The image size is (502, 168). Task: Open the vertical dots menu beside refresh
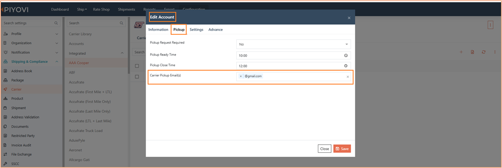(495, 52)
